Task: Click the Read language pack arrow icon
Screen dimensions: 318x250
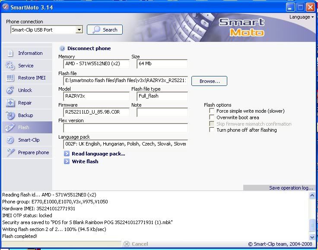Action: (67, 154)
